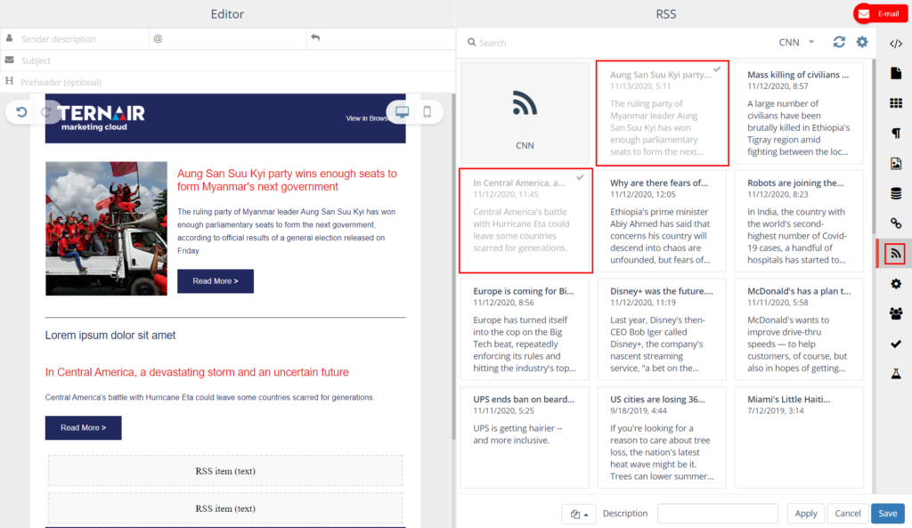Select the CNN feed tile
The image size is (912, 528).
pos(525,113)
